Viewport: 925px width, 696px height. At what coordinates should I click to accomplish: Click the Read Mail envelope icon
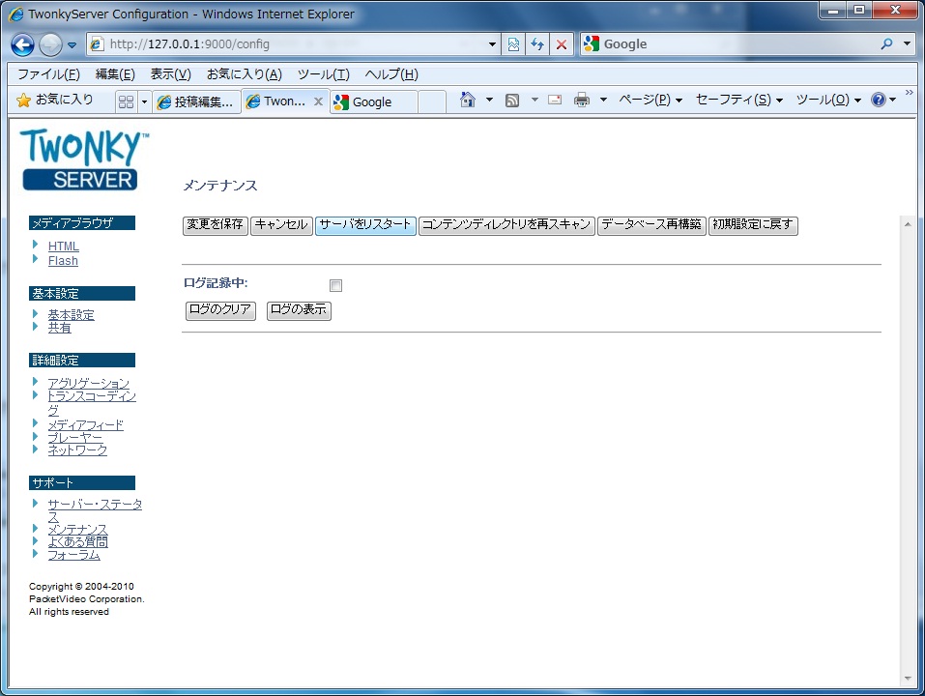(x=555, y=100)
